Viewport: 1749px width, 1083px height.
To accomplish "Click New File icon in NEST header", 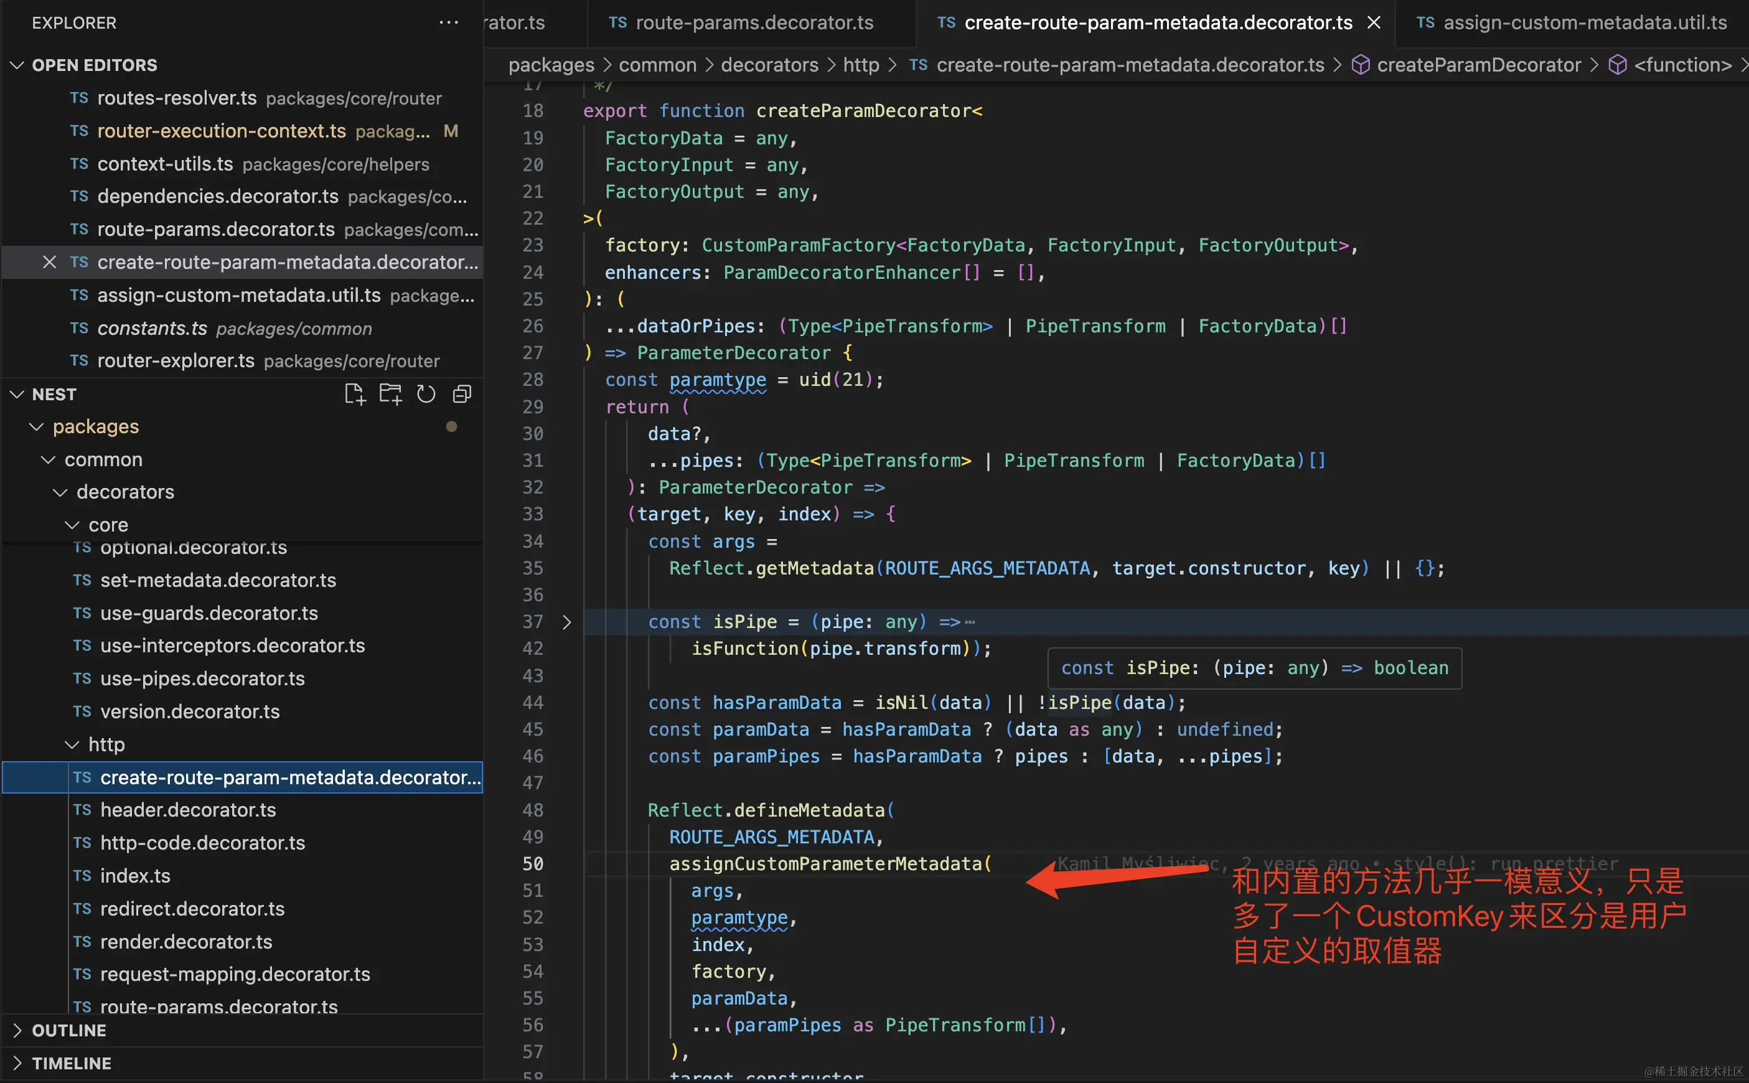I will pyautogui.click(x=355, y=394).
